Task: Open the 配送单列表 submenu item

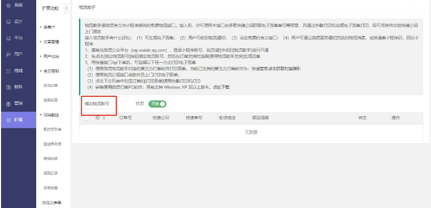Action: 52,144
